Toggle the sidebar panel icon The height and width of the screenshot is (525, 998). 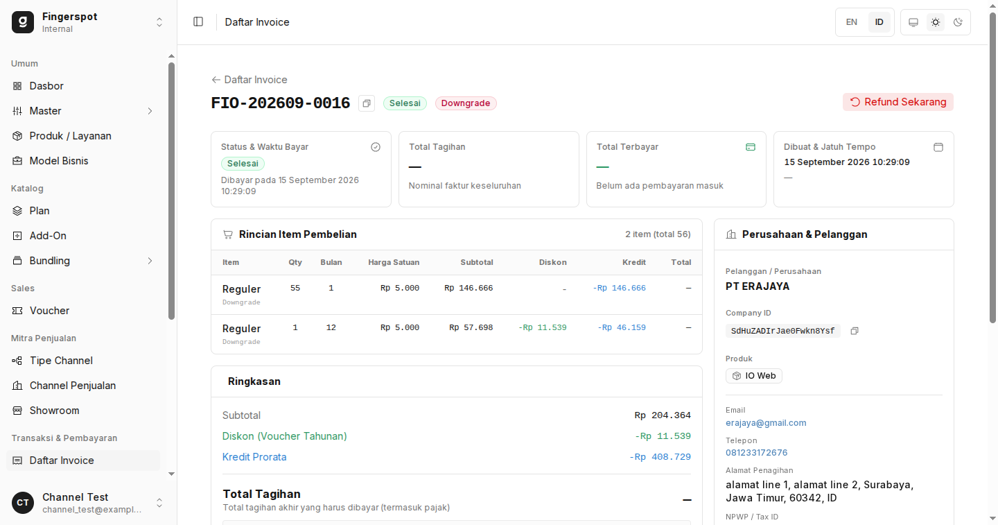[x=198, y=21]
